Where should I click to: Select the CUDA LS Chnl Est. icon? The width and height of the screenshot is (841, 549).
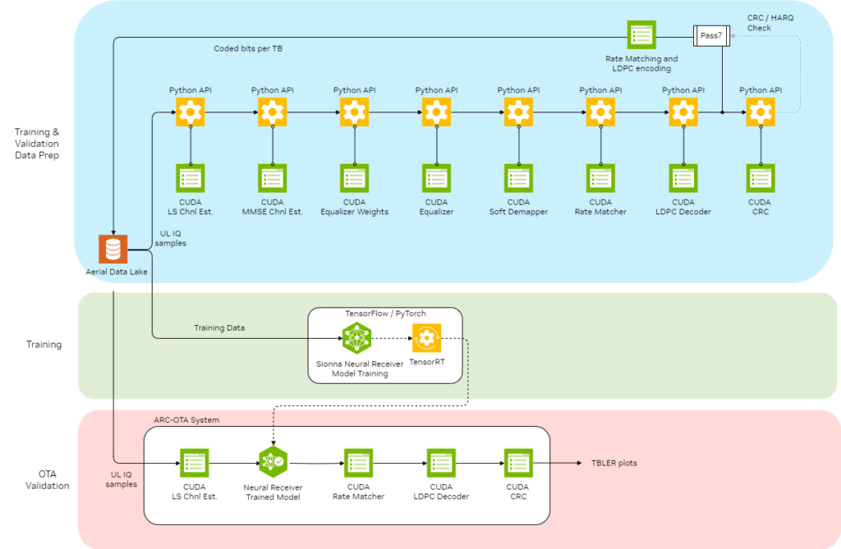190,178
